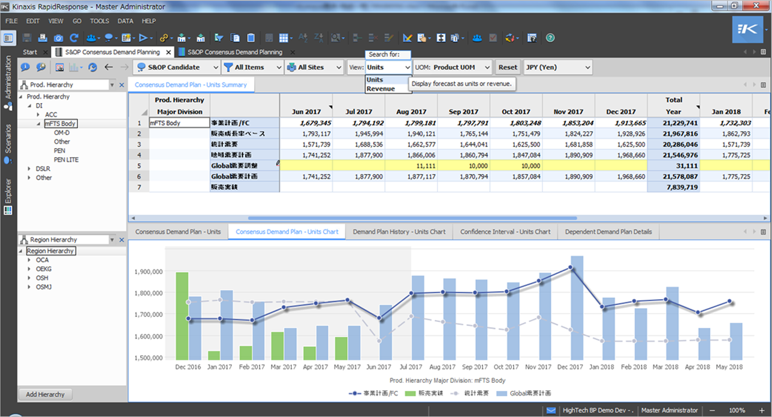Expand the ACC tree node
772x417 pixels.
tap(38, 115)
